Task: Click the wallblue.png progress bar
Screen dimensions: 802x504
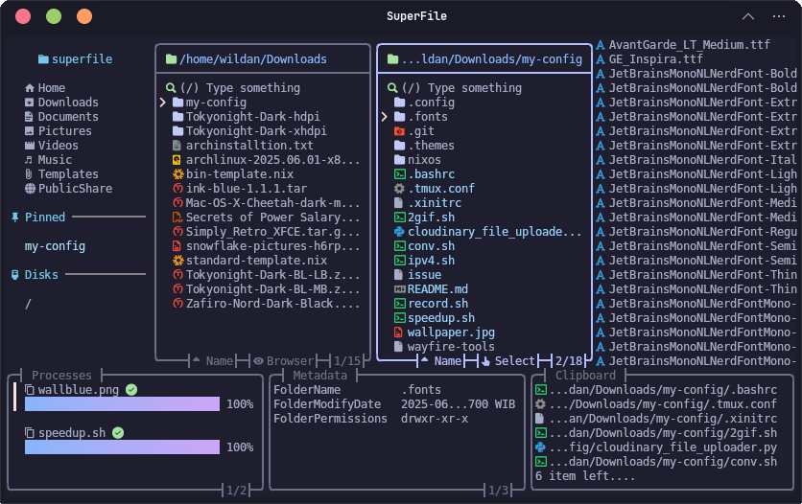Action: coord(122,404)
